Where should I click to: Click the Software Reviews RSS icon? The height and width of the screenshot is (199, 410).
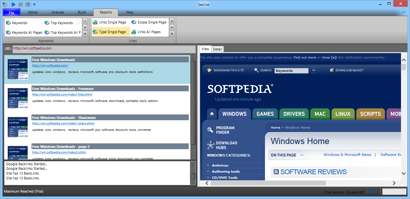pyautogui.click(x=276, y=172)
